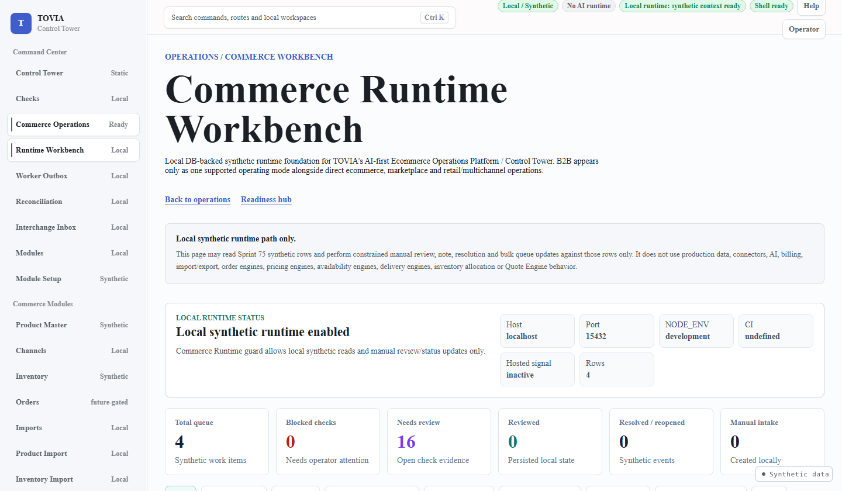The height and width of the screenshot is (491, 842).
Task: Click the Reviewed stat card
Action: click(x=550, y=441)
